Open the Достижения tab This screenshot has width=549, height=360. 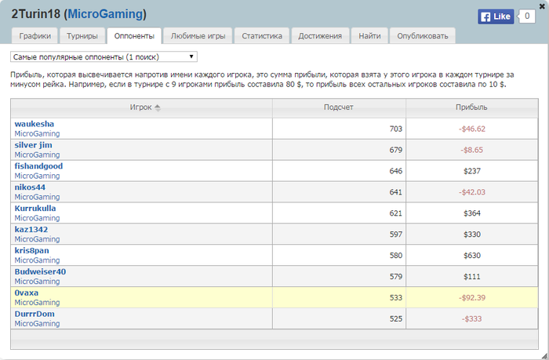tap(320, 36)
